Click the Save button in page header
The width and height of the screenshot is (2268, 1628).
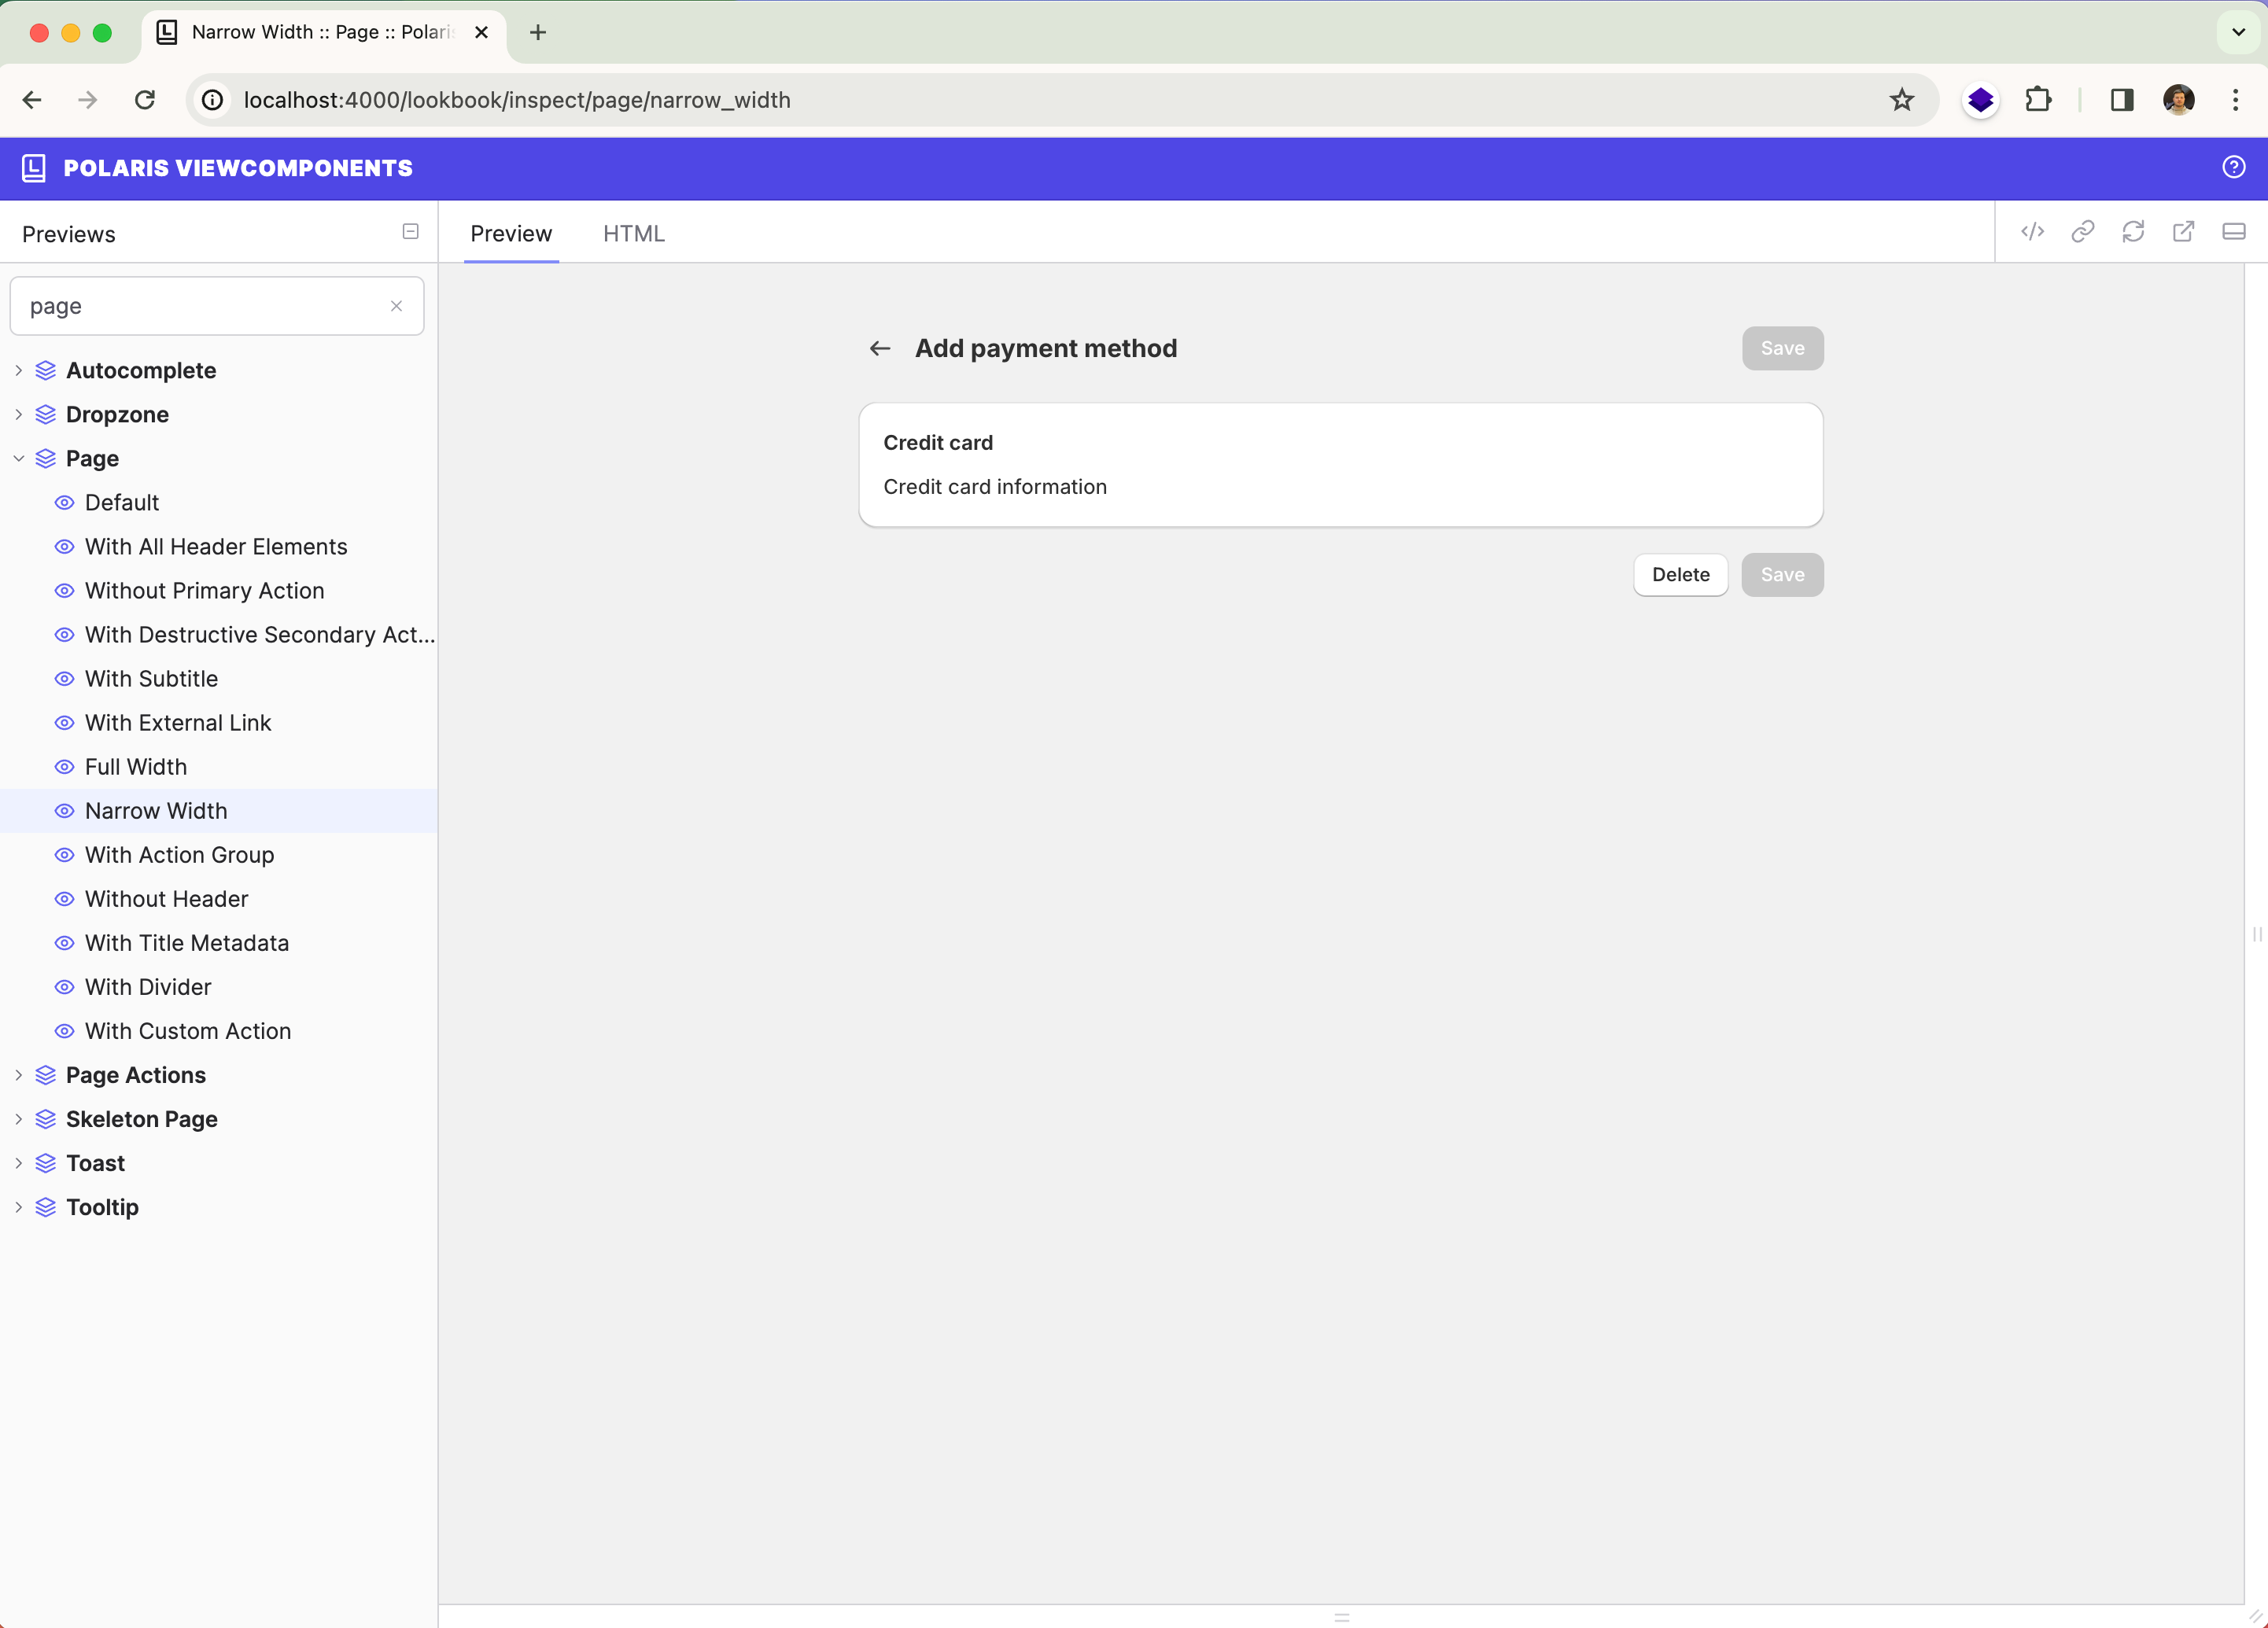(x=1782, y=348)
